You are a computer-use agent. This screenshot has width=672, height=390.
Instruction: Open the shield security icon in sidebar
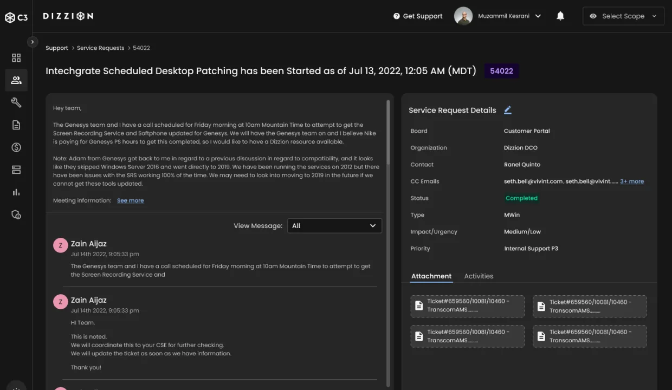pyautogui.click(x=16, y=214)
